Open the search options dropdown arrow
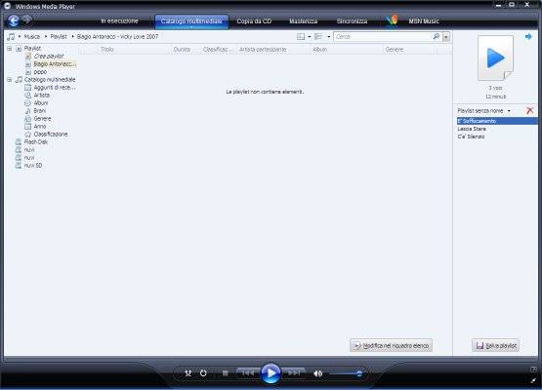This screenshot has width=542, height=390. click(x=446, y=37)
